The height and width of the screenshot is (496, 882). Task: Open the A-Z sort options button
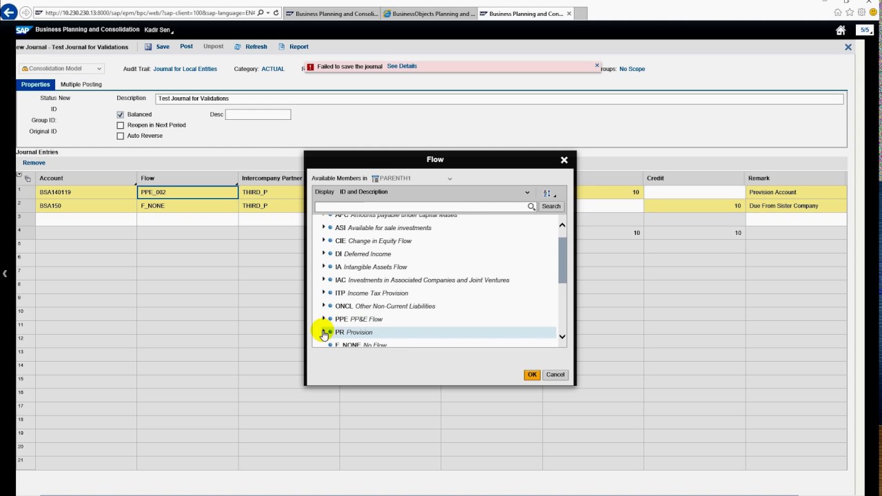(549, 193)
